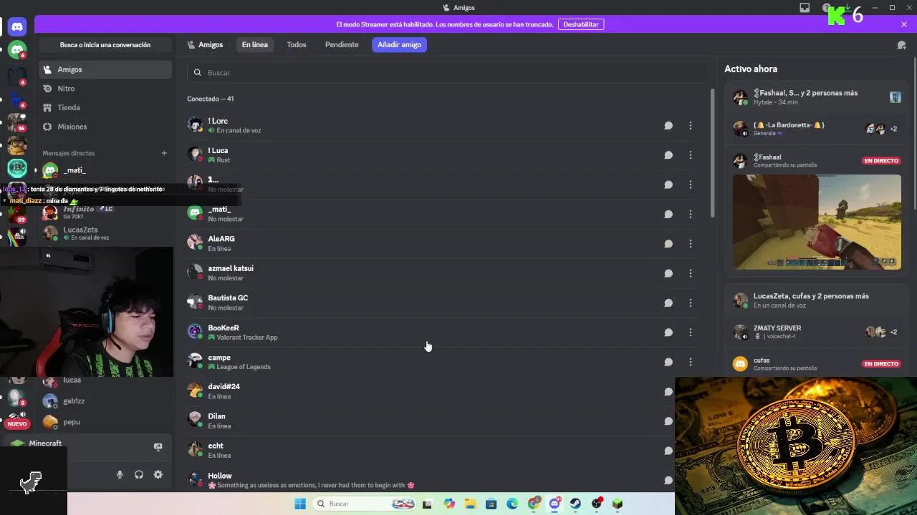Open LucasZeta direct message

[105, 233]
